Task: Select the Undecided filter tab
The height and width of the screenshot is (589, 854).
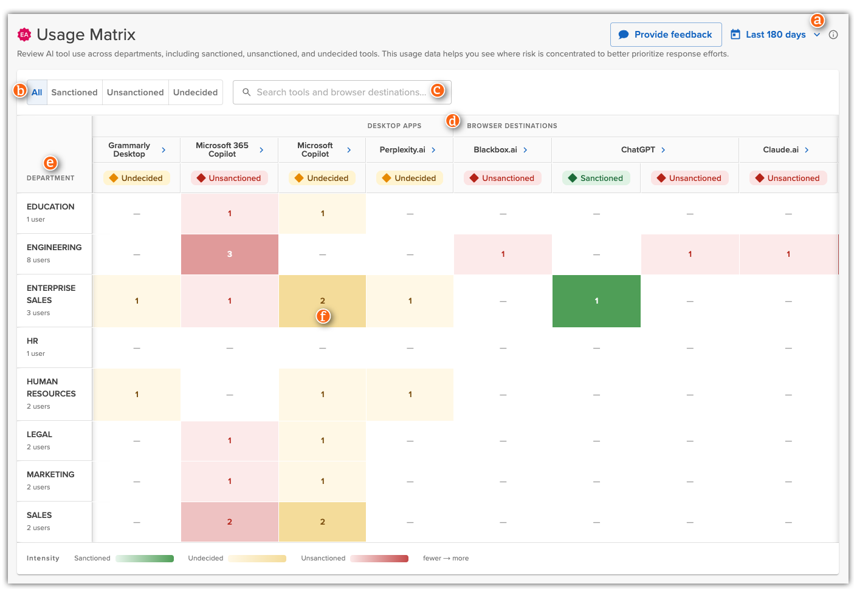Action: point(195,92)
